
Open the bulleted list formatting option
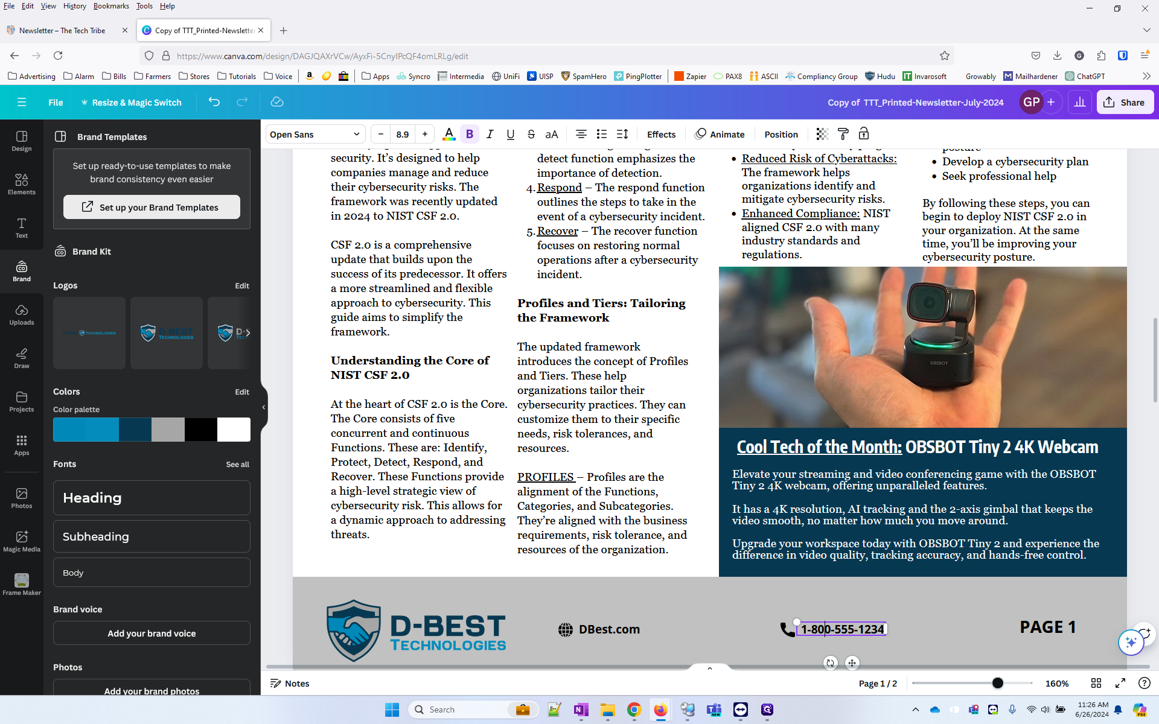(602, 134)
